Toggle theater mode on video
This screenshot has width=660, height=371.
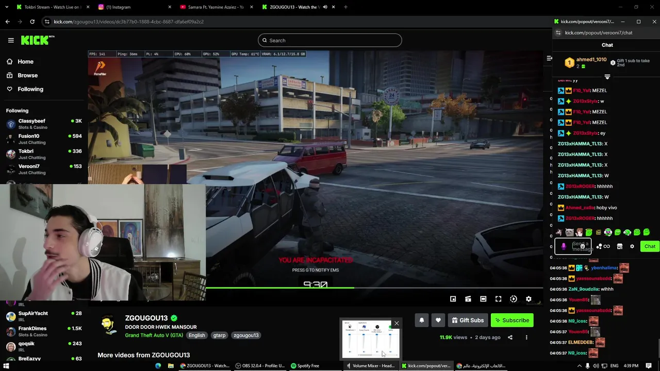[483, 299]
